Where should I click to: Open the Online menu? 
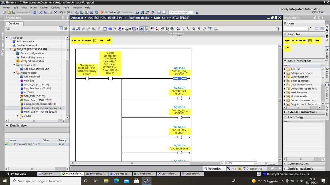(x=44, y=7)
